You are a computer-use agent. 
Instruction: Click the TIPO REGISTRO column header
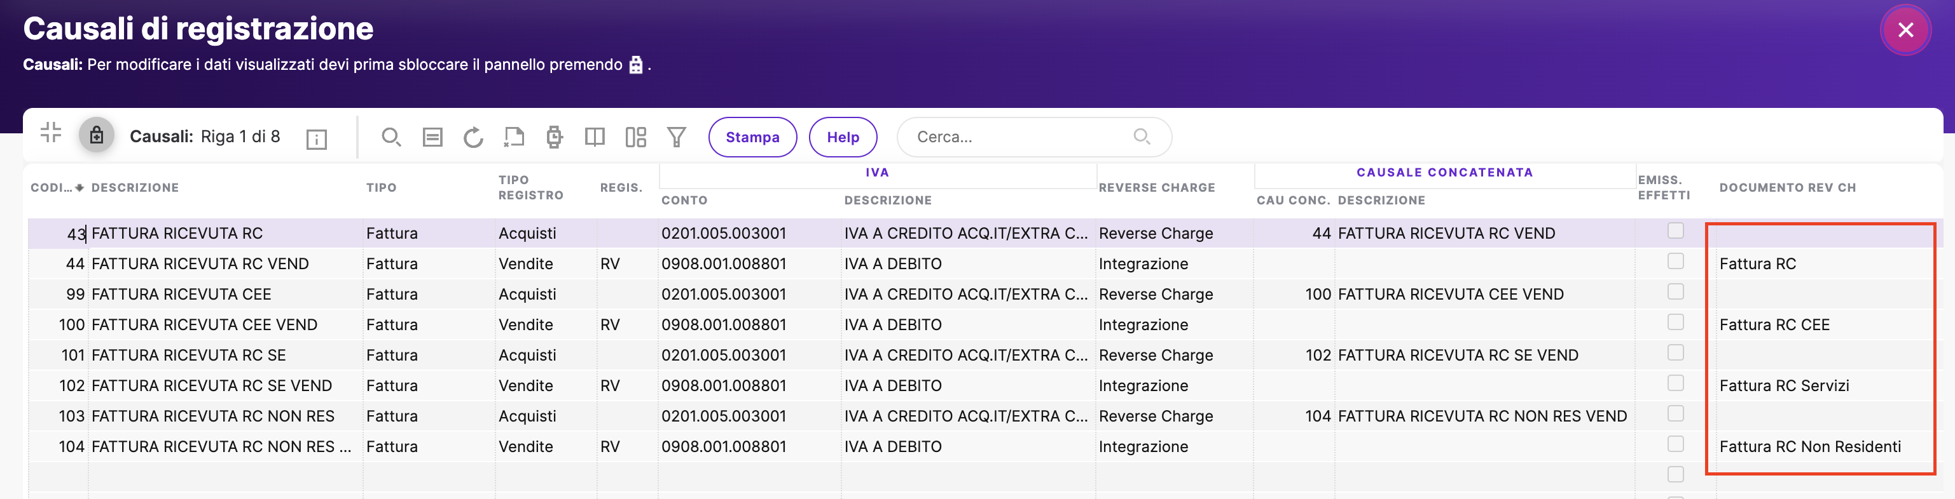[530, 188]
